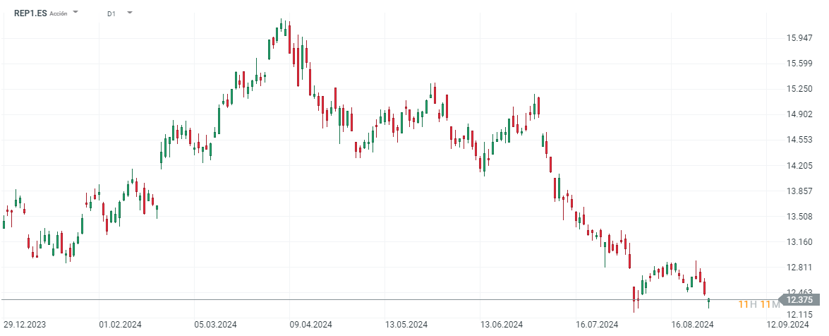Select the 01.02.2024 date label

tap(120, 325)
